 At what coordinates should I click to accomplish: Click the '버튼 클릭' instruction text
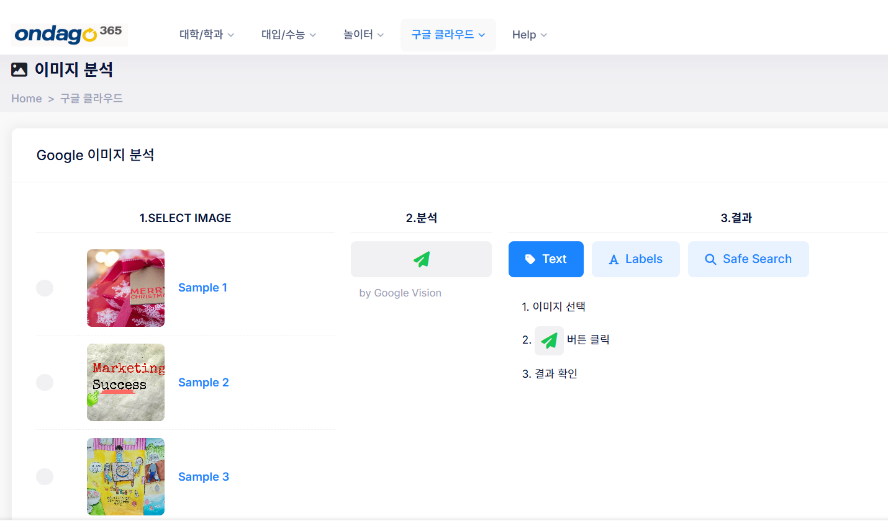tap(588, 340)
